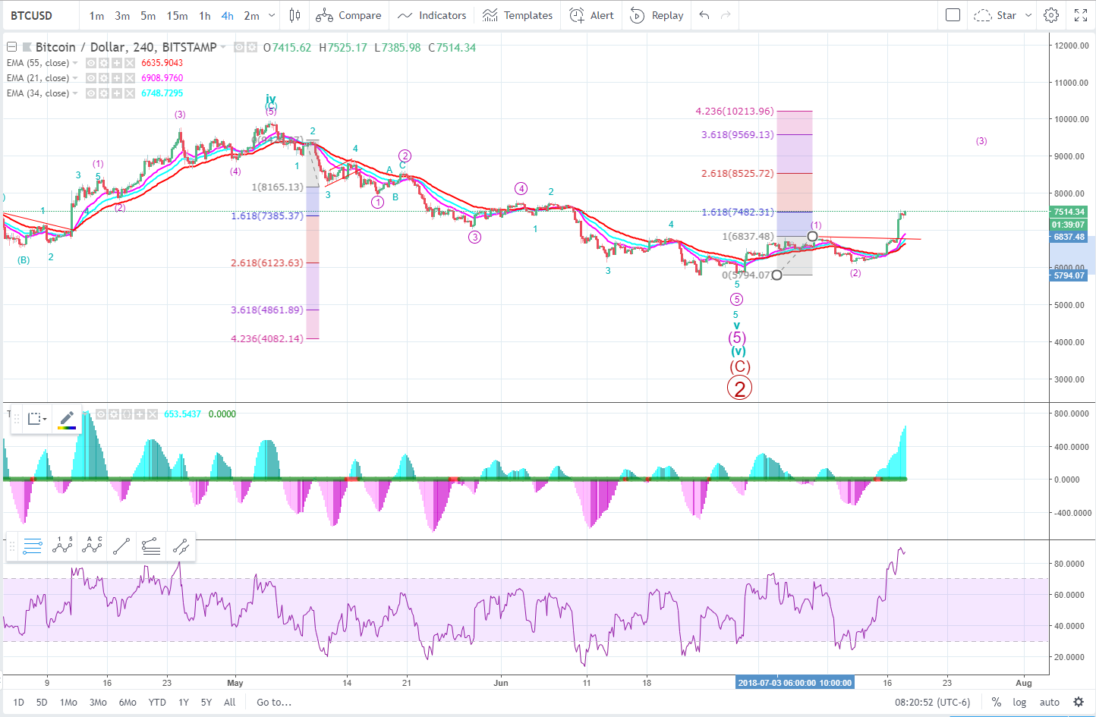Open main Bitcoin / Dollar series settings
Image resolution: width=1096 pixels, height=717 pixels.
251,47
